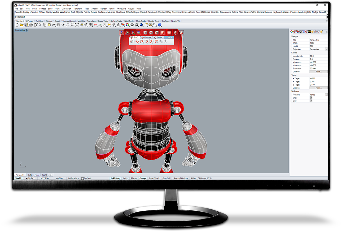Click Place button for Target Location

(318, 88)
